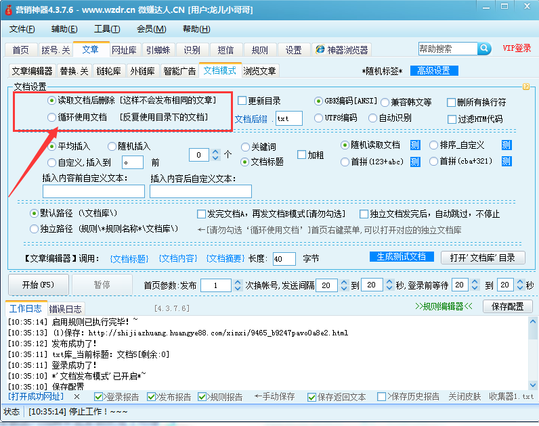Select 读取文档后删除 radio option
Image resolution: width=539 pixels, height=426 pixels.
tap(51, 101)
